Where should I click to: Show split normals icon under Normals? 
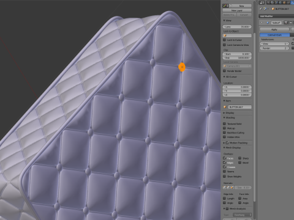click(228, 188)
